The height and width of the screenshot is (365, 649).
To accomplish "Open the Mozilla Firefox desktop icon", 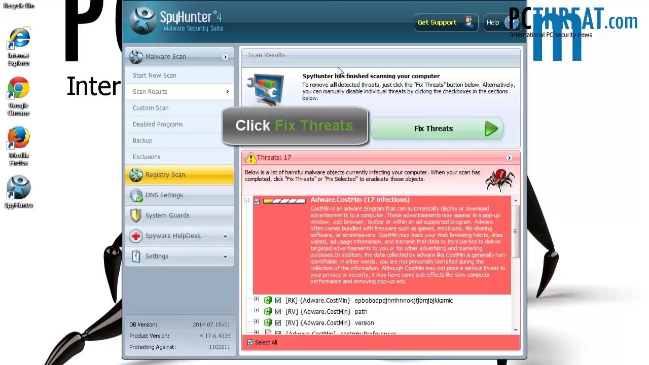I will coord(19,146).
